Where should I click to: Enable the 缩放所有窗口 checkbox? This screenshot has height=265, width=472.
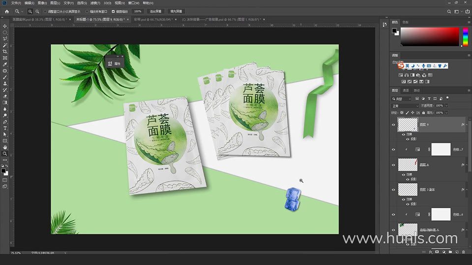88,11
